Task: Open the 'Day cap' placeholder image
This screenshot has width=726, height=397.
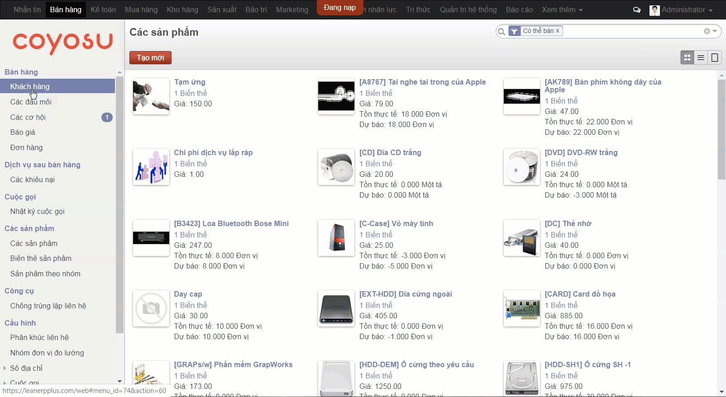Action: pos(151,308)
